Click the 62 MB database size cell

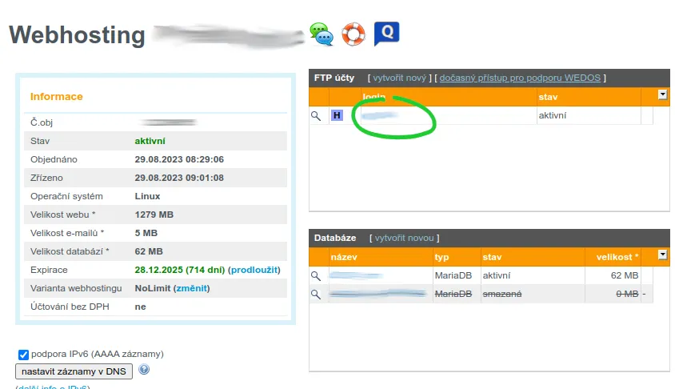[624, 275]
